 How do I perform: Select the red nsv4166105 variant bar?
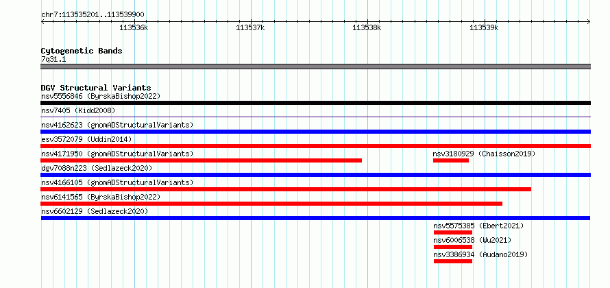286,189
